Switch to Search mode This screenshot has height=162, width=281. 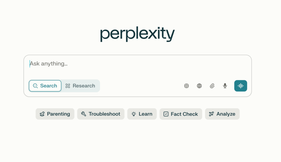pyautogui.click(x=45, y=86)
